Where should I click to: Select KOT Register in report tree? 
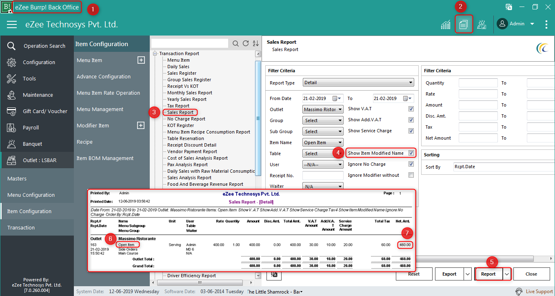point(181,125)
